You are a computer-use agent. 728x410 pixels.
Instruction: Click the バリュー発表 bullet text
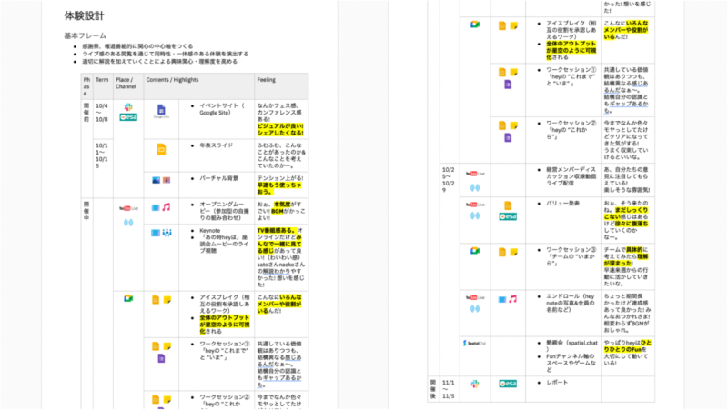click(x=562, y=203)
